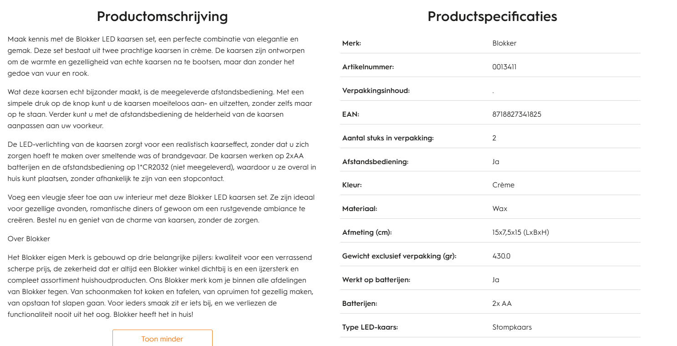Click the EAN number 8718827341825
The width and height of the screenshot is (677, 346).
tap(517, 114)
